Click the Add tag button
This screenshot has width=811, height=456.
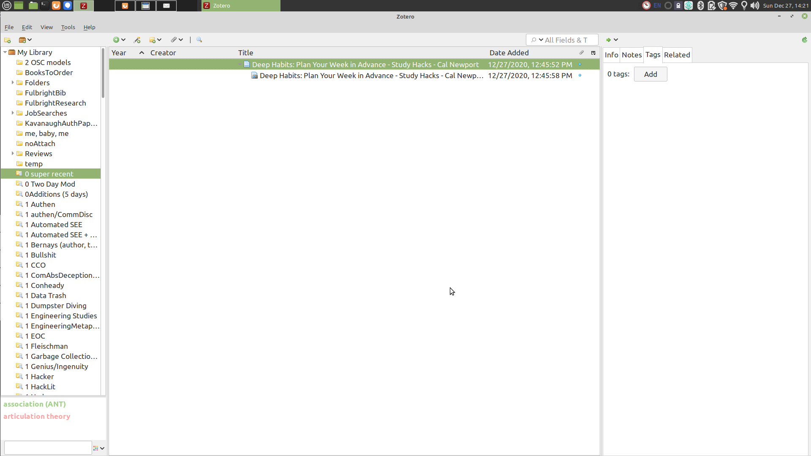pos(650,74)
